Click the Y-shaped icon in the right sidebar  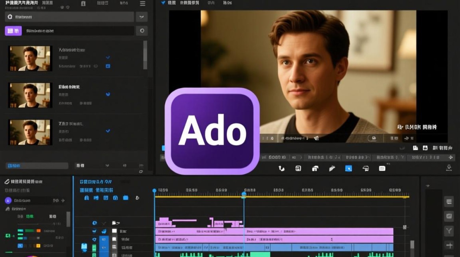449,231
